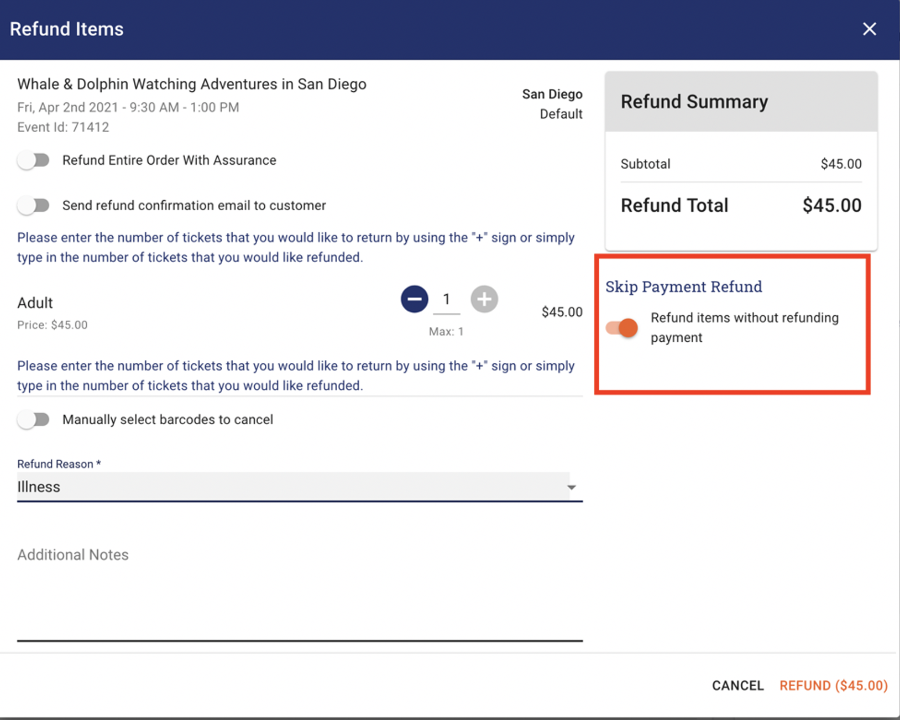This screenshot has height=720, width=900.
Task: Click the Subtotal $45.00 value
Action: point(841,164)
